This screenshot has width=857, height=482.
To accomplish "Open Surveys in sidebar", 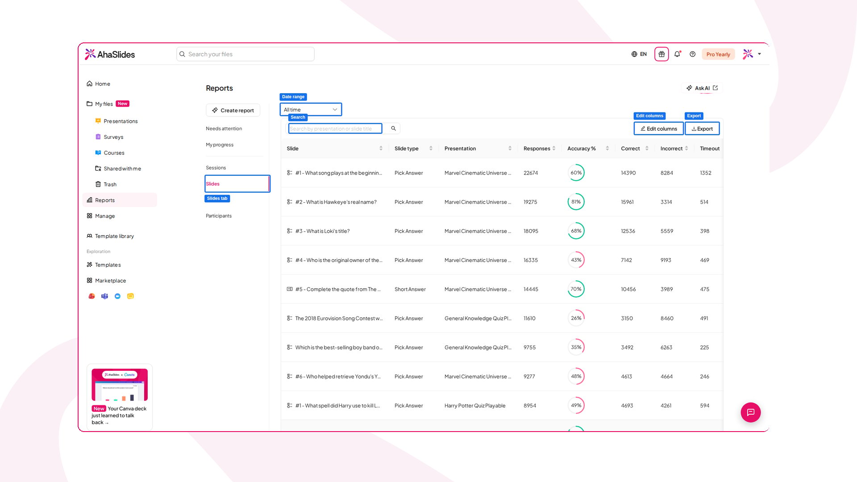I will coord(113,137).
